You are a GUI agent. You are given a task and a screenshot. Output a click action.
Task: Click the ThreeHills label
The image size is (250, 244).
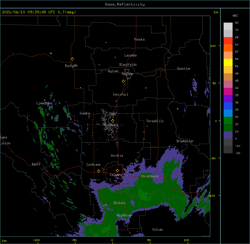(x=155, y=121)
